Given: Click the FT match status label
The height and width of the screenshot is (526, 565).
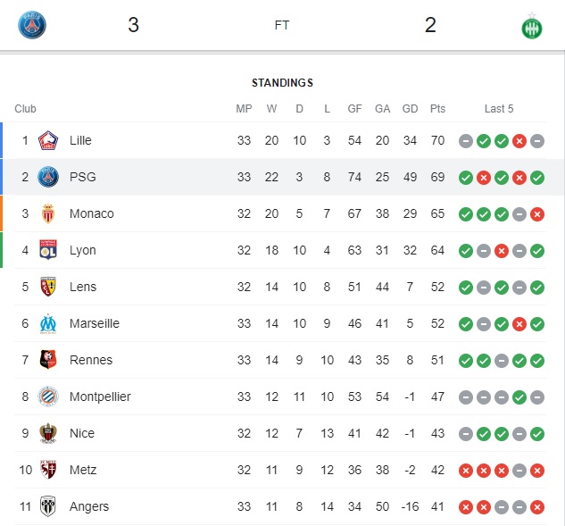Looking at the screenshot, I should click(282, 25).
